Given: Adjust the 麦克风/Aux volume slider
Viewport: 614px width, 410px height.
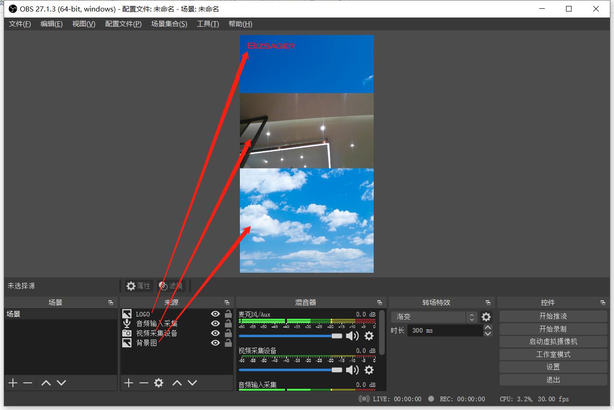Looking at the screenshot, I should [291, 336].
